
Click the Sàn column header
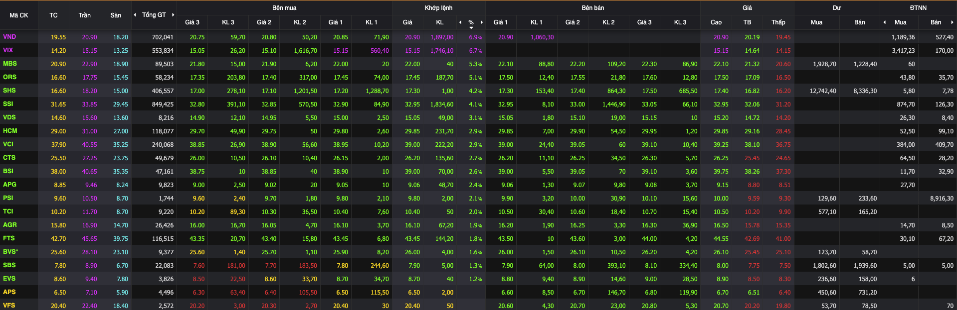(116, 15)
